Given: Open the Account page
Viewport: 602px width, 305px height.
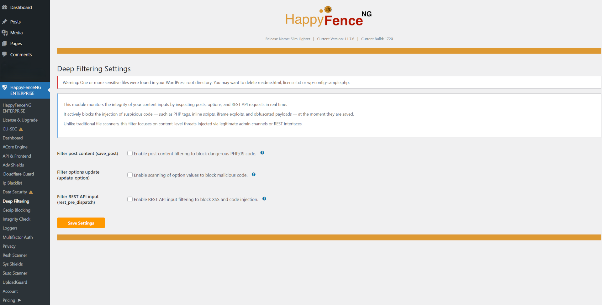Looking at the screenshot, I should pyautogui.click(x=10, y=291).
